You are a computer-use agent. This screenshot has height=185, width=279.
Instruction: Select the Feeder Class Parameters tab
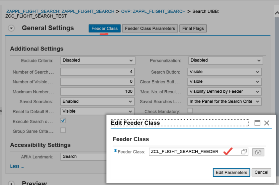point(150,29)
